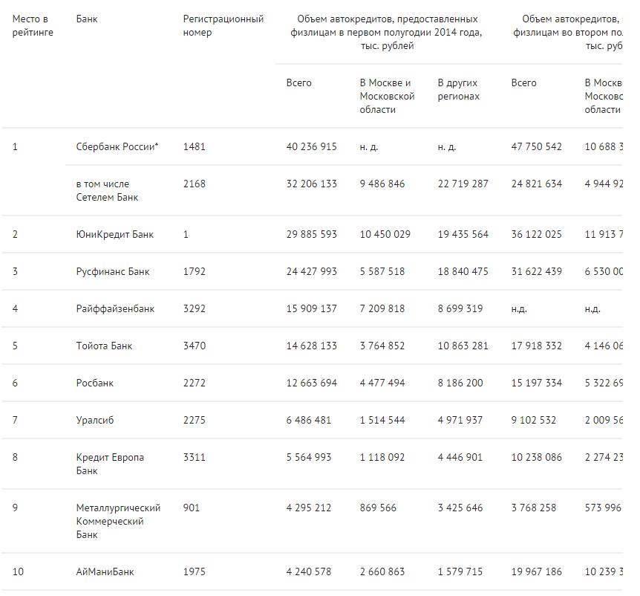Click registration number 1481
Screen dimensions: 640x596
[195, 146]
